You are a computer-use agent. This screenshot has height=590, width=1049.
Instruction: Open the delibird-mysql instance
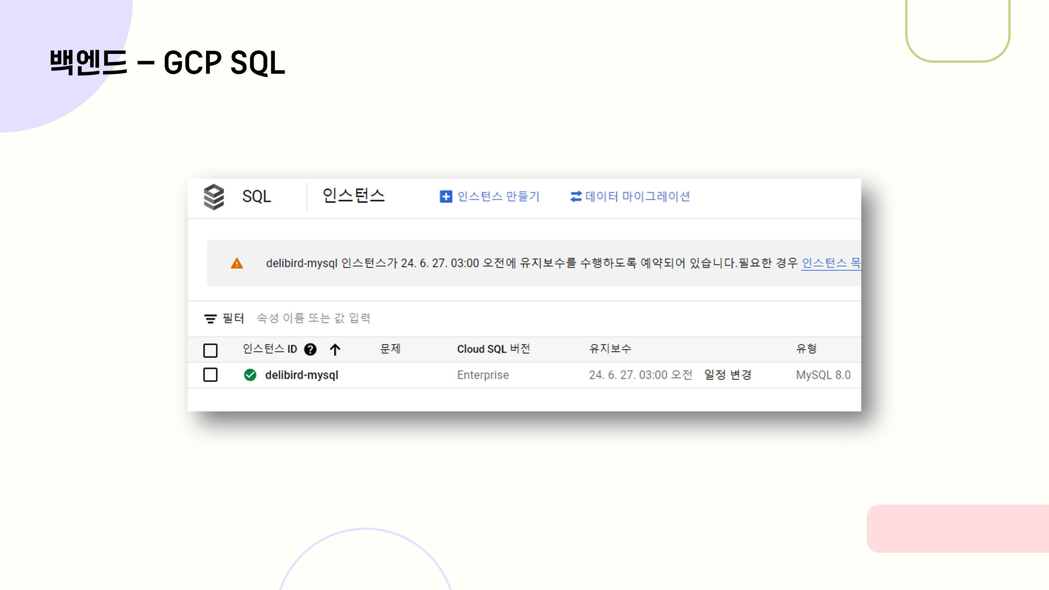[301, 375]
